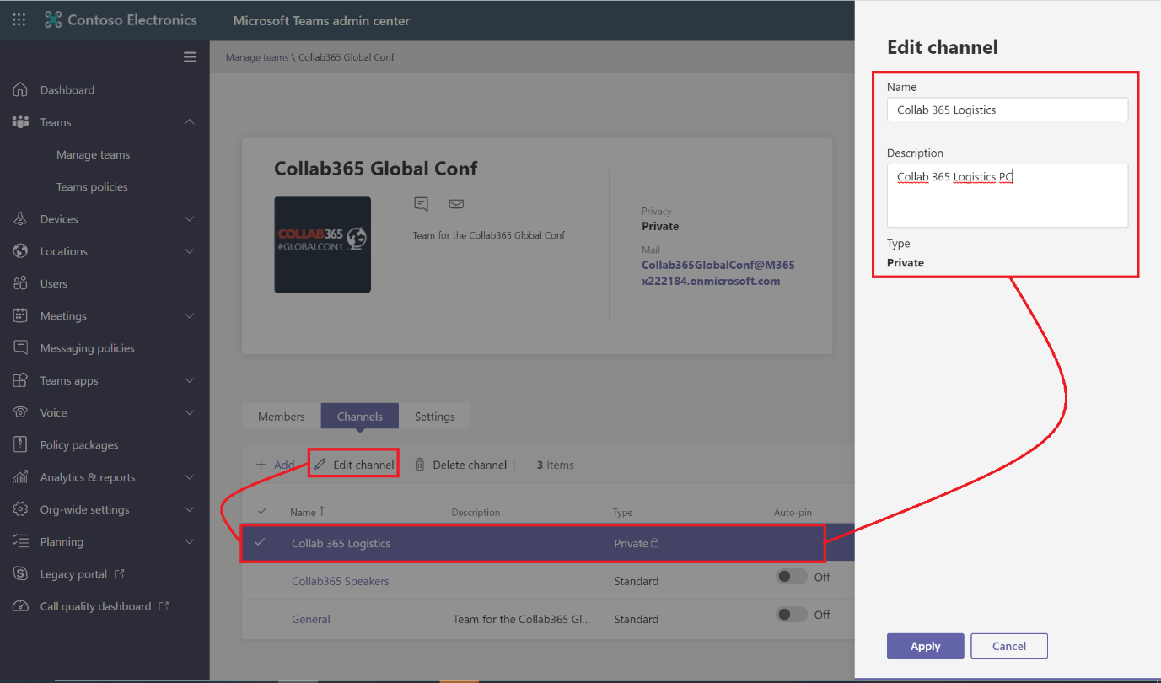1161x683 pixels.
Task: Click the Users icon in sidebar
Action: coord(20,283)
